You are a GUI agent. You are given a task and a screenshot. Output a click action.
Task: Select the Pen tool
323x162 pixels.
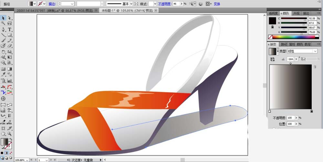pos(3,30)
